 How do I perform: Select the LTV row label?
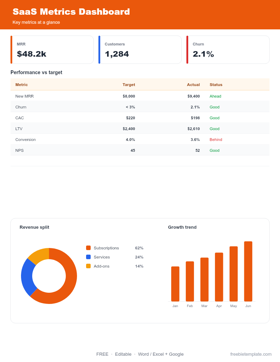[x=19, y=129]
